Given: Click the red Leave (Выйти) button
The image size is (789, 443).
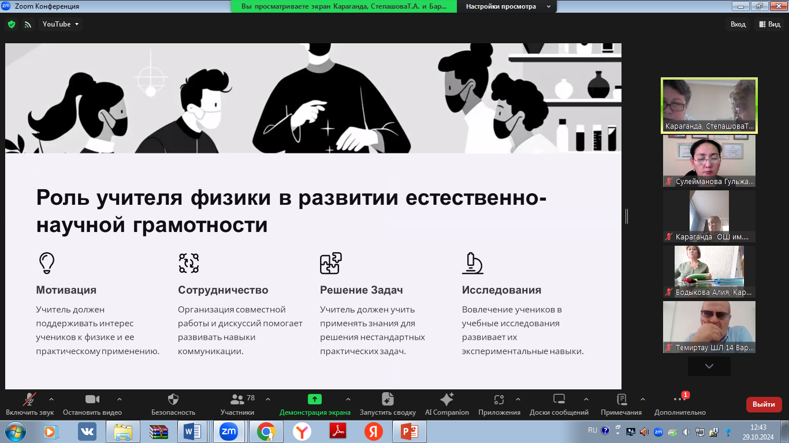Looking at the screenshot, I should [764, 404].
